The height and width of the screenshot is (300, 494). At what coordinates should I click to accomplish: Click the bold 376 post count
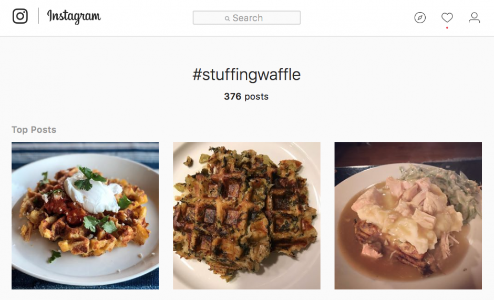pos(232,97)
